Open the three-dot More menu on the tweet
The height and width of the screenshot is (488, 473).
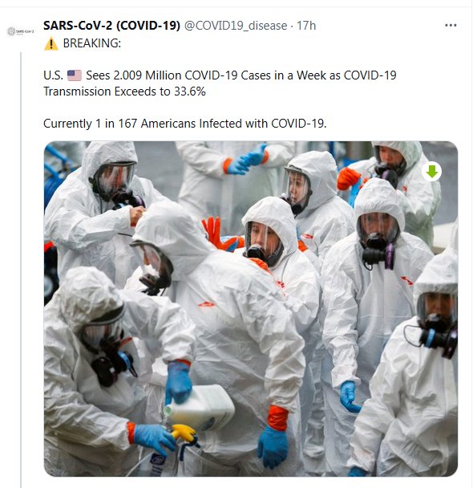451,25
